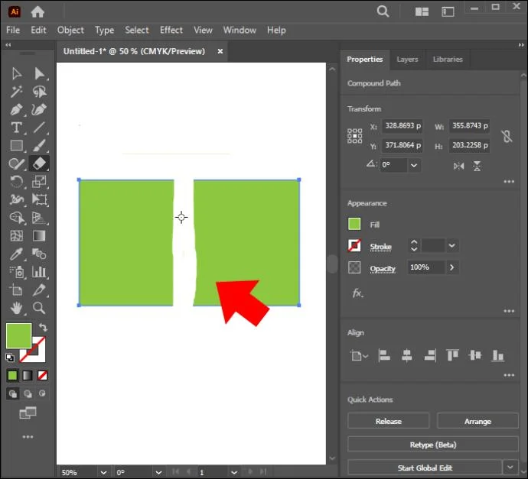Select the Perspective Grid tool
The height and width of the screenshot is (479, 528).
pos(39,218)
